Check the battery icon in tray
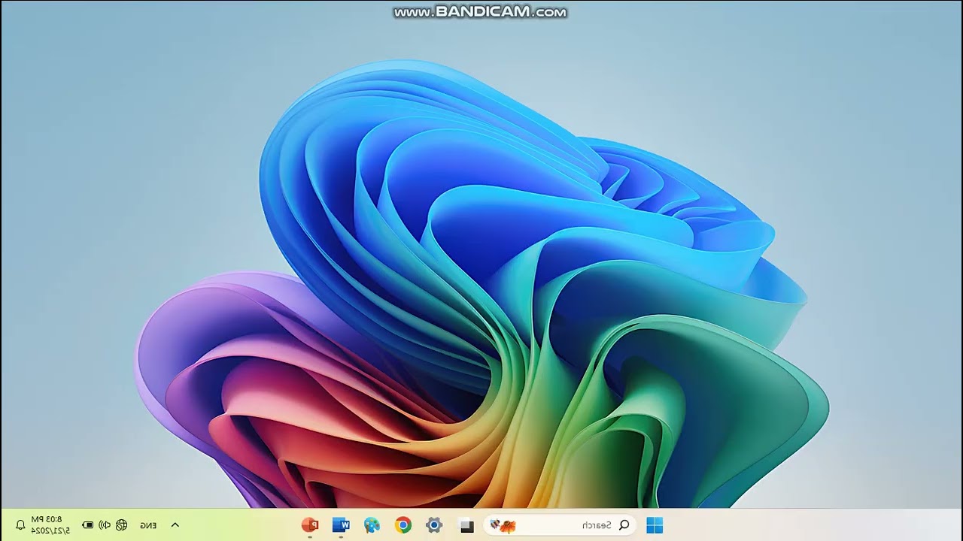This screenshot has width=963, height=541. pos(88,525)
